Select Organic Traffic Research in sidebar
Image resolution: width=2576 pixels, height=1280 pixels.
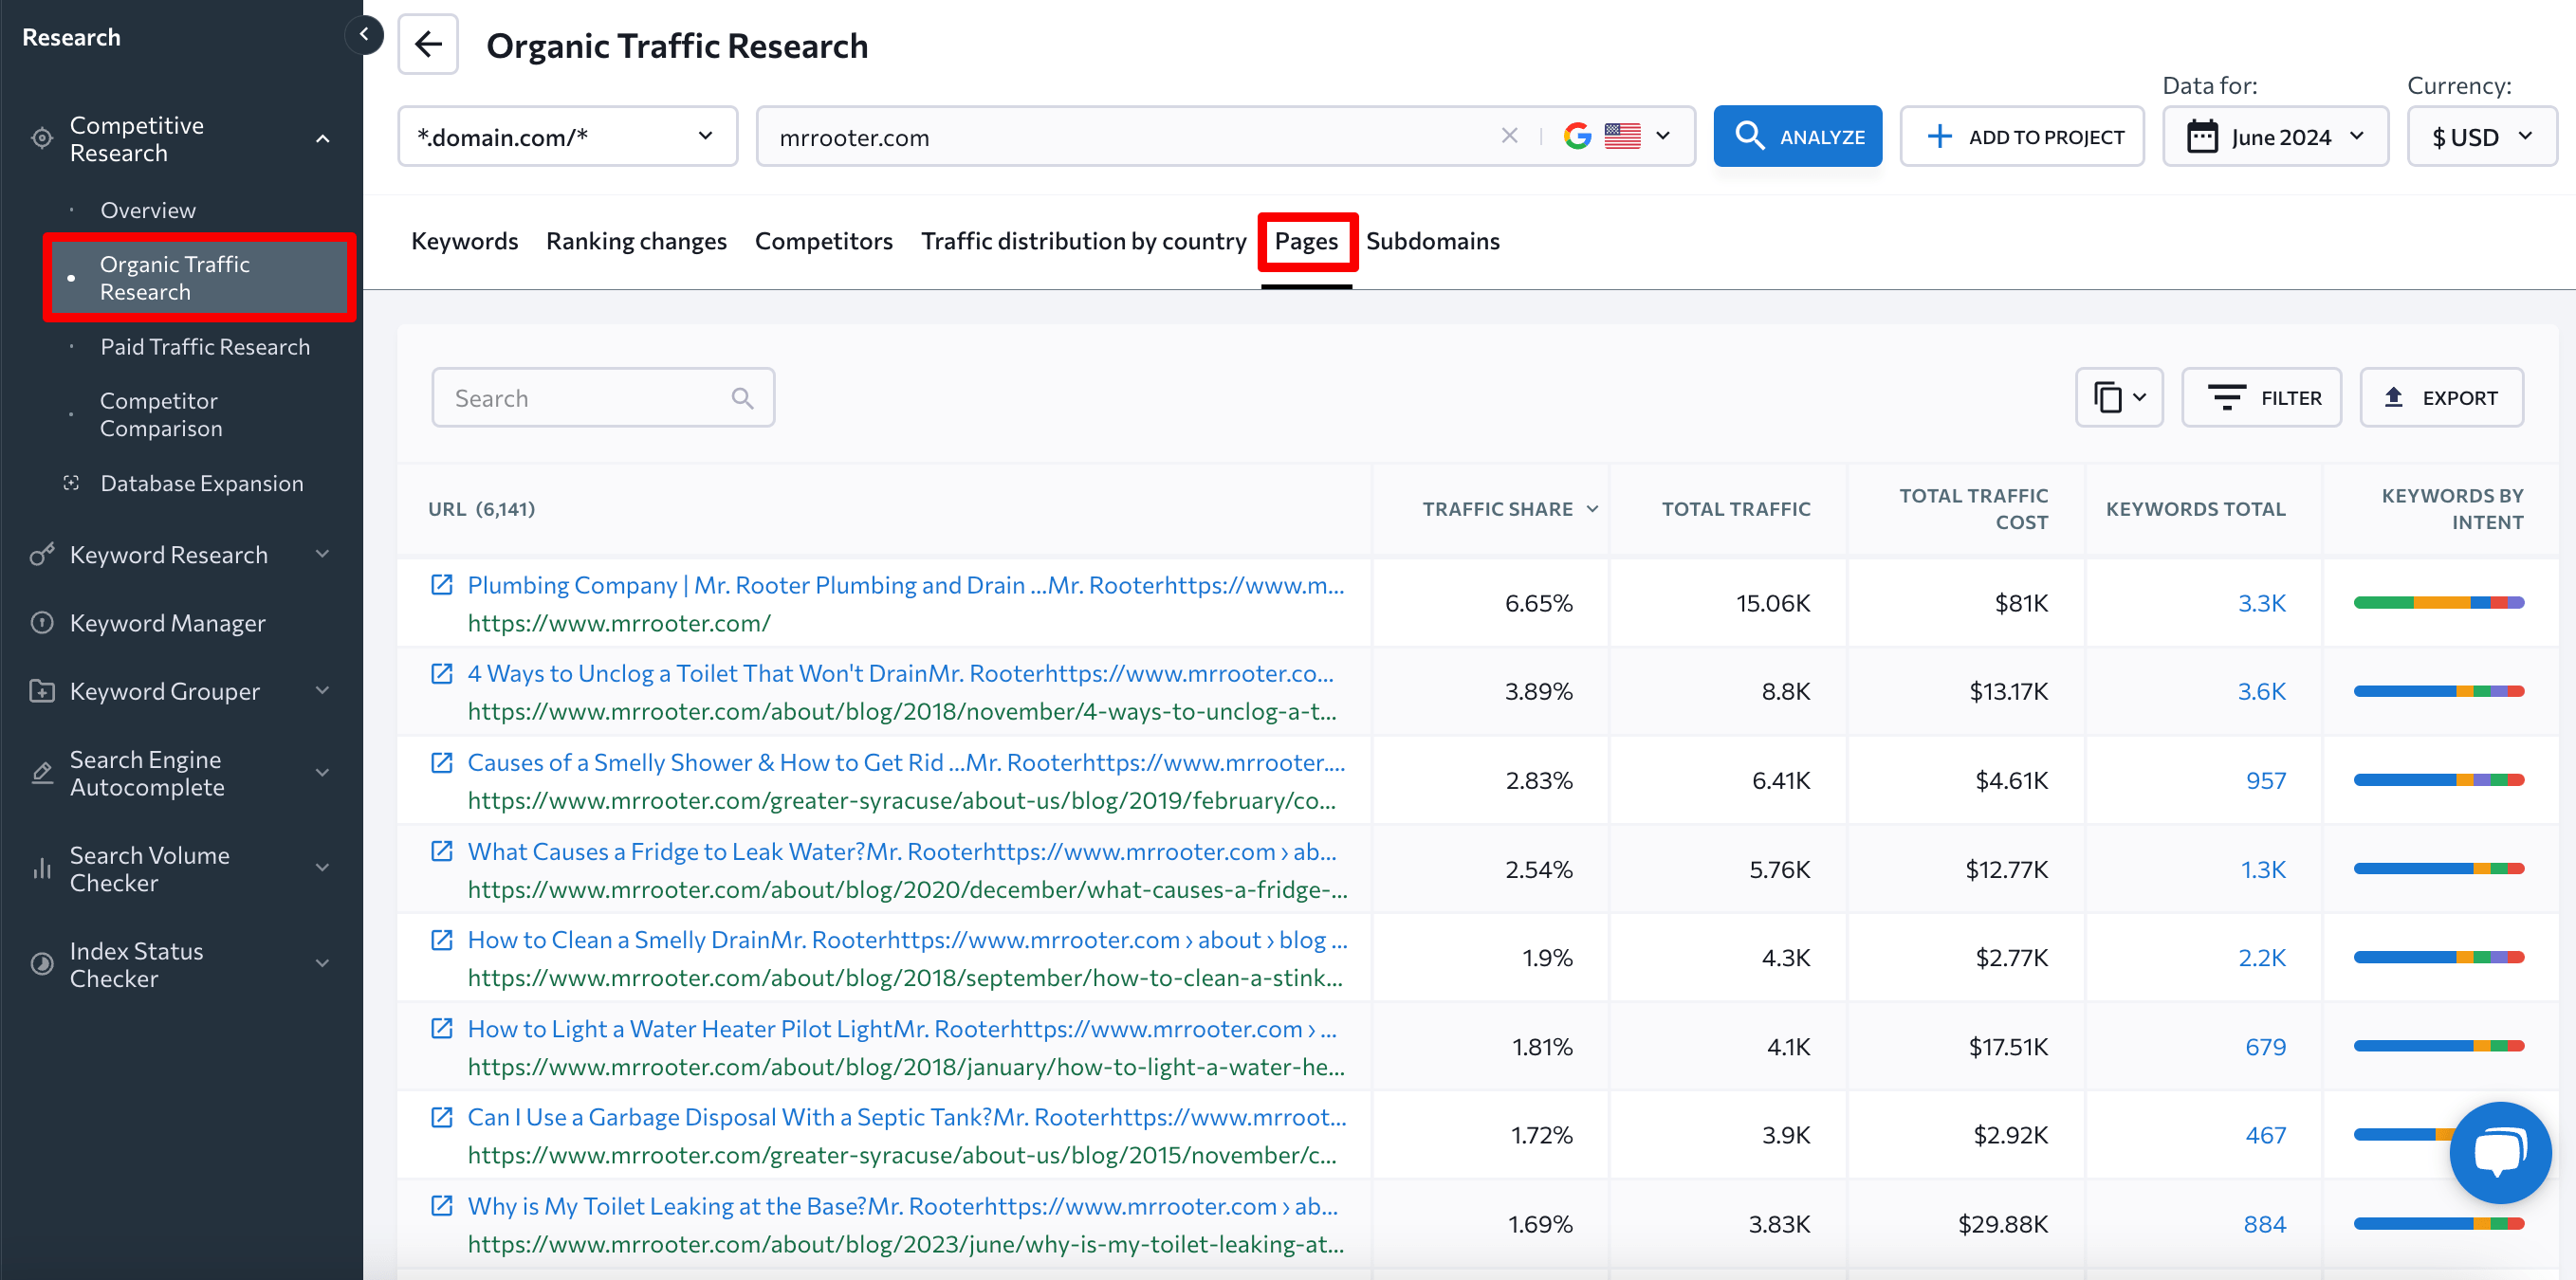click(x=199, y=278)
